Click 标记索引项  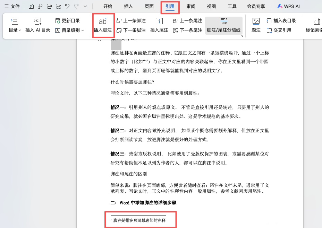[x=314, y=25]
